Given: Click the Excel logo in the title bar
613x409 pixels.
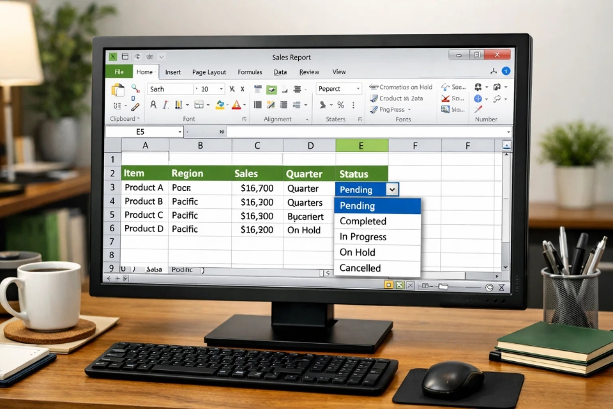Looking at the screenshot, I should 113,57.
